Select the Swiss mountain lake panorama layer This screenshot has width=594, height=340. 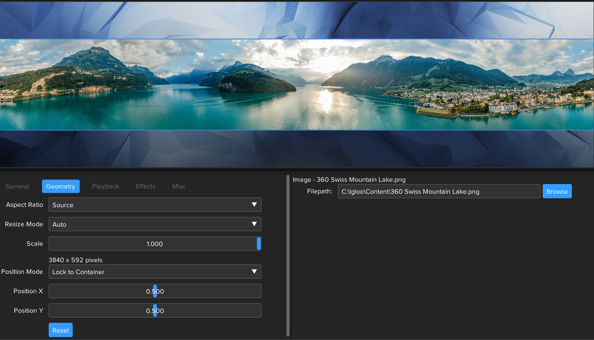(297, 85)
